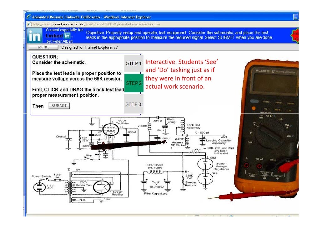Click the upper 0B2 voltage regulator tube
The image size is (322, 227).
click(x=205, y=164)
